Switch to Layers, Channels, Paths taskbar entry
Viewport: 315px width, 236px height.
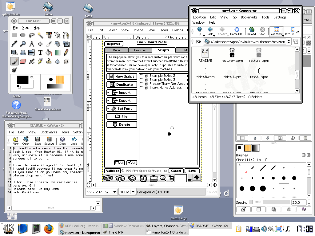click(x=167, y=226)
